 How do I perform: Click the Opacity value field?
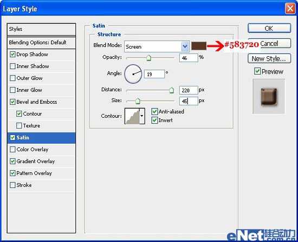[x=189, y=58]
